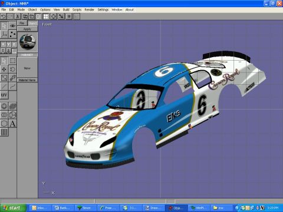This screenshot has width=283, height=212.
Task: Switch to the File tab in the materials panel
Action: tap(22, 23)
